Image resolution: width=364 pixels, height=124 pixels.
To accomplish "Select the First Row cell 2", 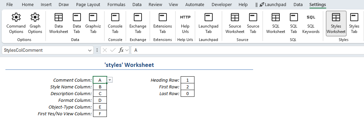I will tap(188, 87).
